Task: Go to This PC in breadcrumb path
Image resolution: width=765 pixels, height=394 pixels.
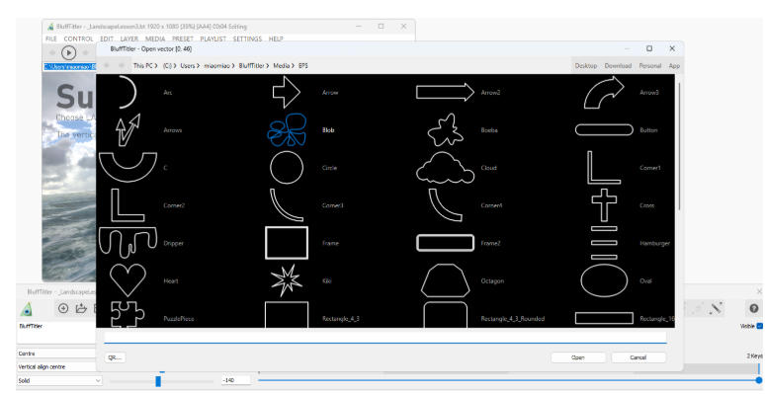Action: click(x=143, y=66)
